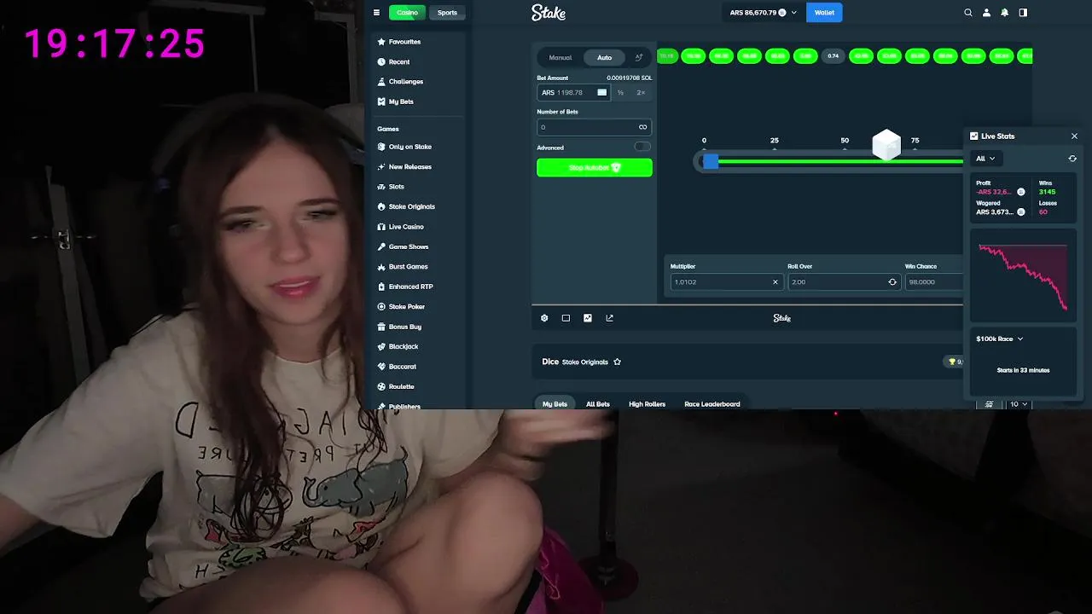The width and height of the screenshot is (1092, 614).
Task: Click the Wallet button
Action: click(x=824, y=13)
